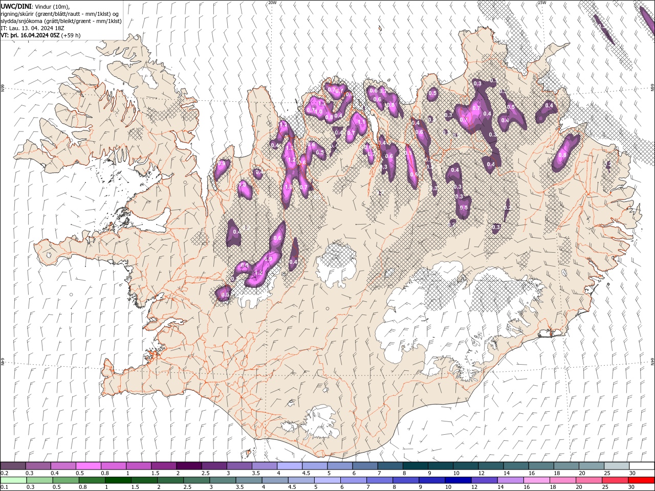Select the light pink lower swatch starting at 16

coord(537,480)
